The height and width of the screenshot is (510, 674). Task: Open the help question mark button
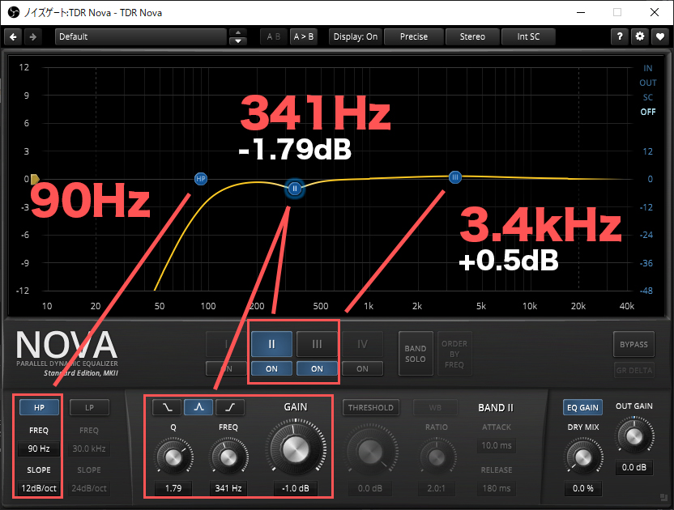point(620,37)
